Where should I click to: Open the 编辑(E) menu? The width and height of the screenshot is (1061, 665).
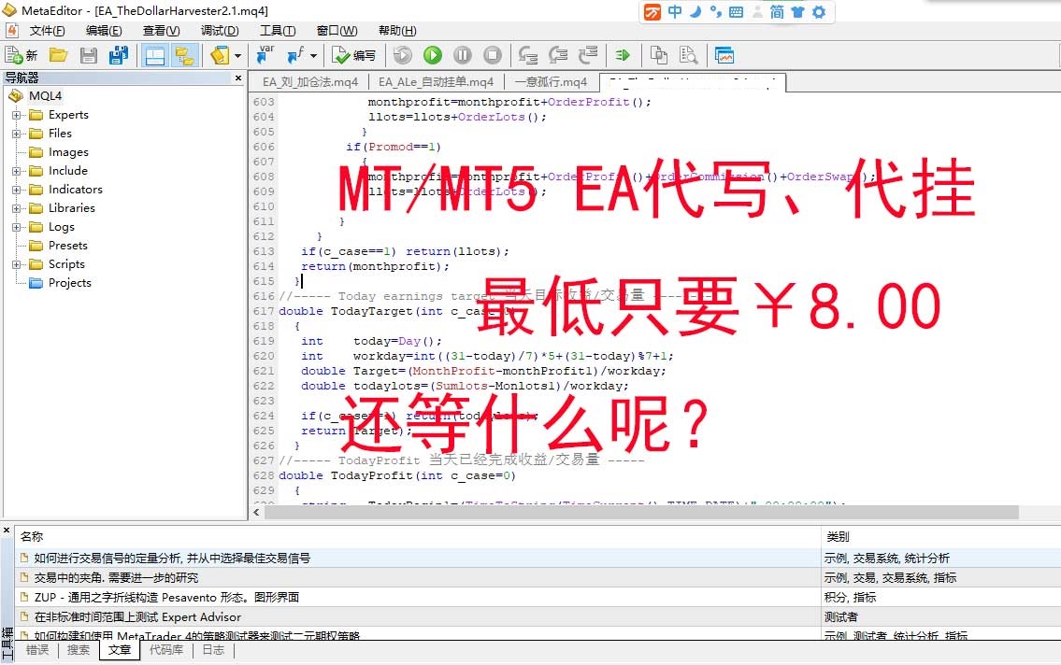click(x=104, y=31)
